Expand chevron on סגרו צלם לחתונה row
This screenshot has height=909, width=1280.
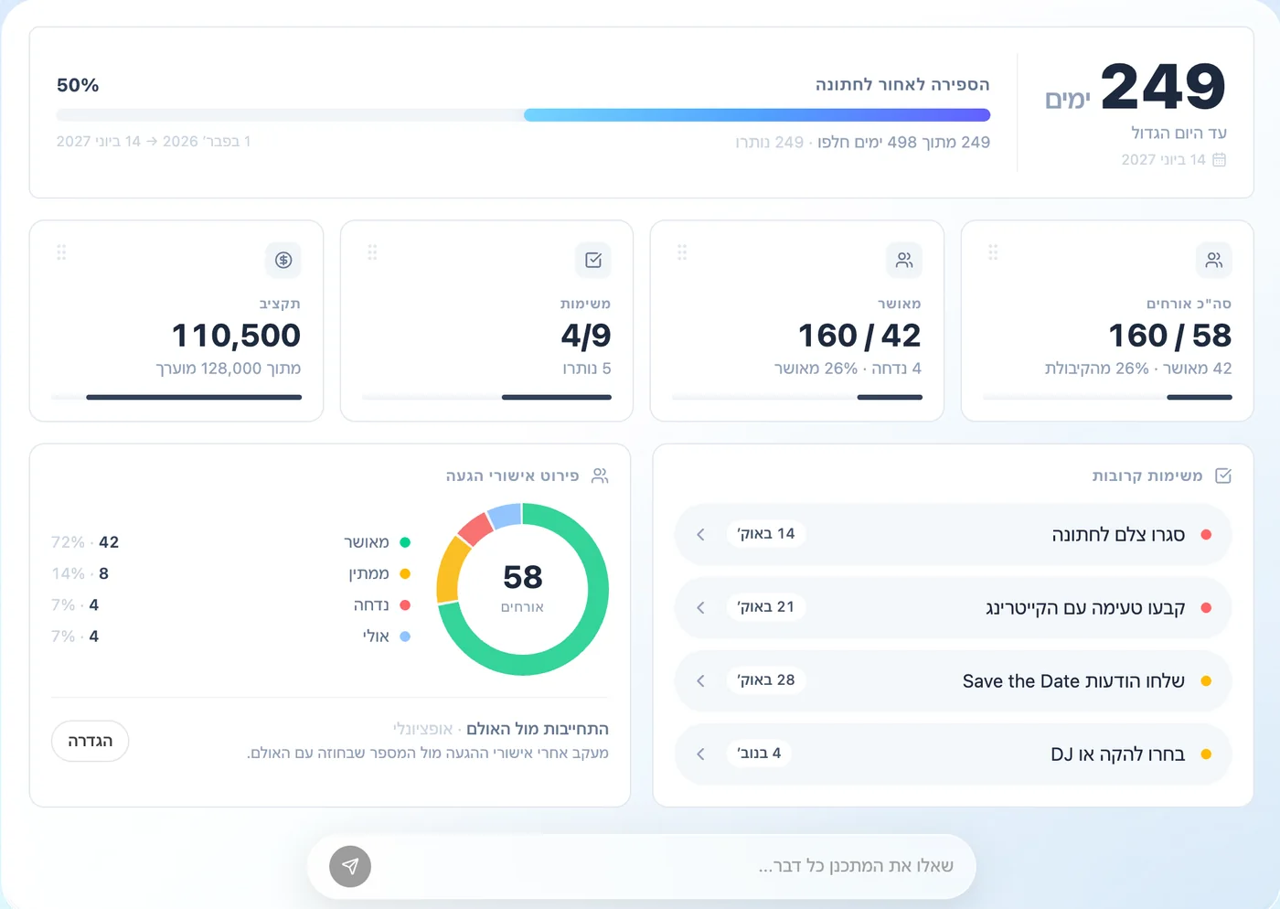tap(701, 534)
